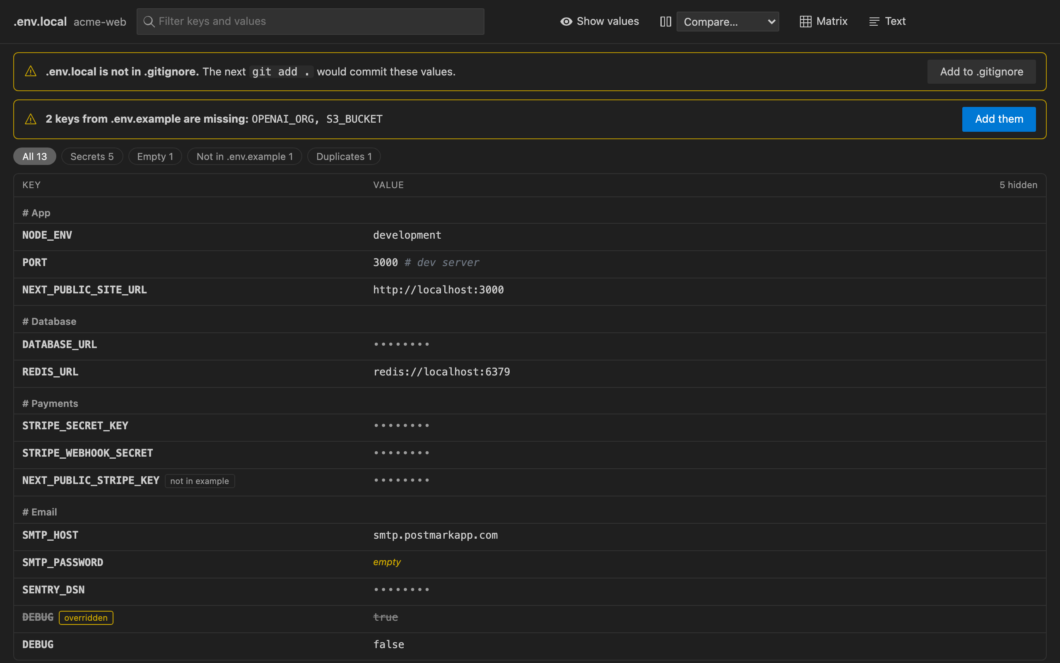
Task: Click the search magnifier icon
Action: coord(149,22)
